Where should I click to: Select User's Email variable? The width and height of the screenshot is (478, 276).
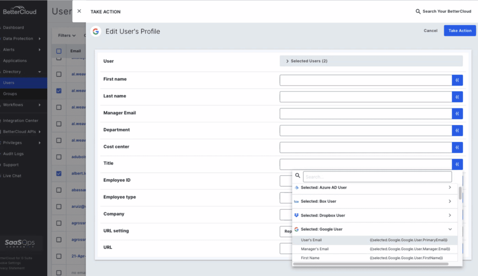(375, 240)
